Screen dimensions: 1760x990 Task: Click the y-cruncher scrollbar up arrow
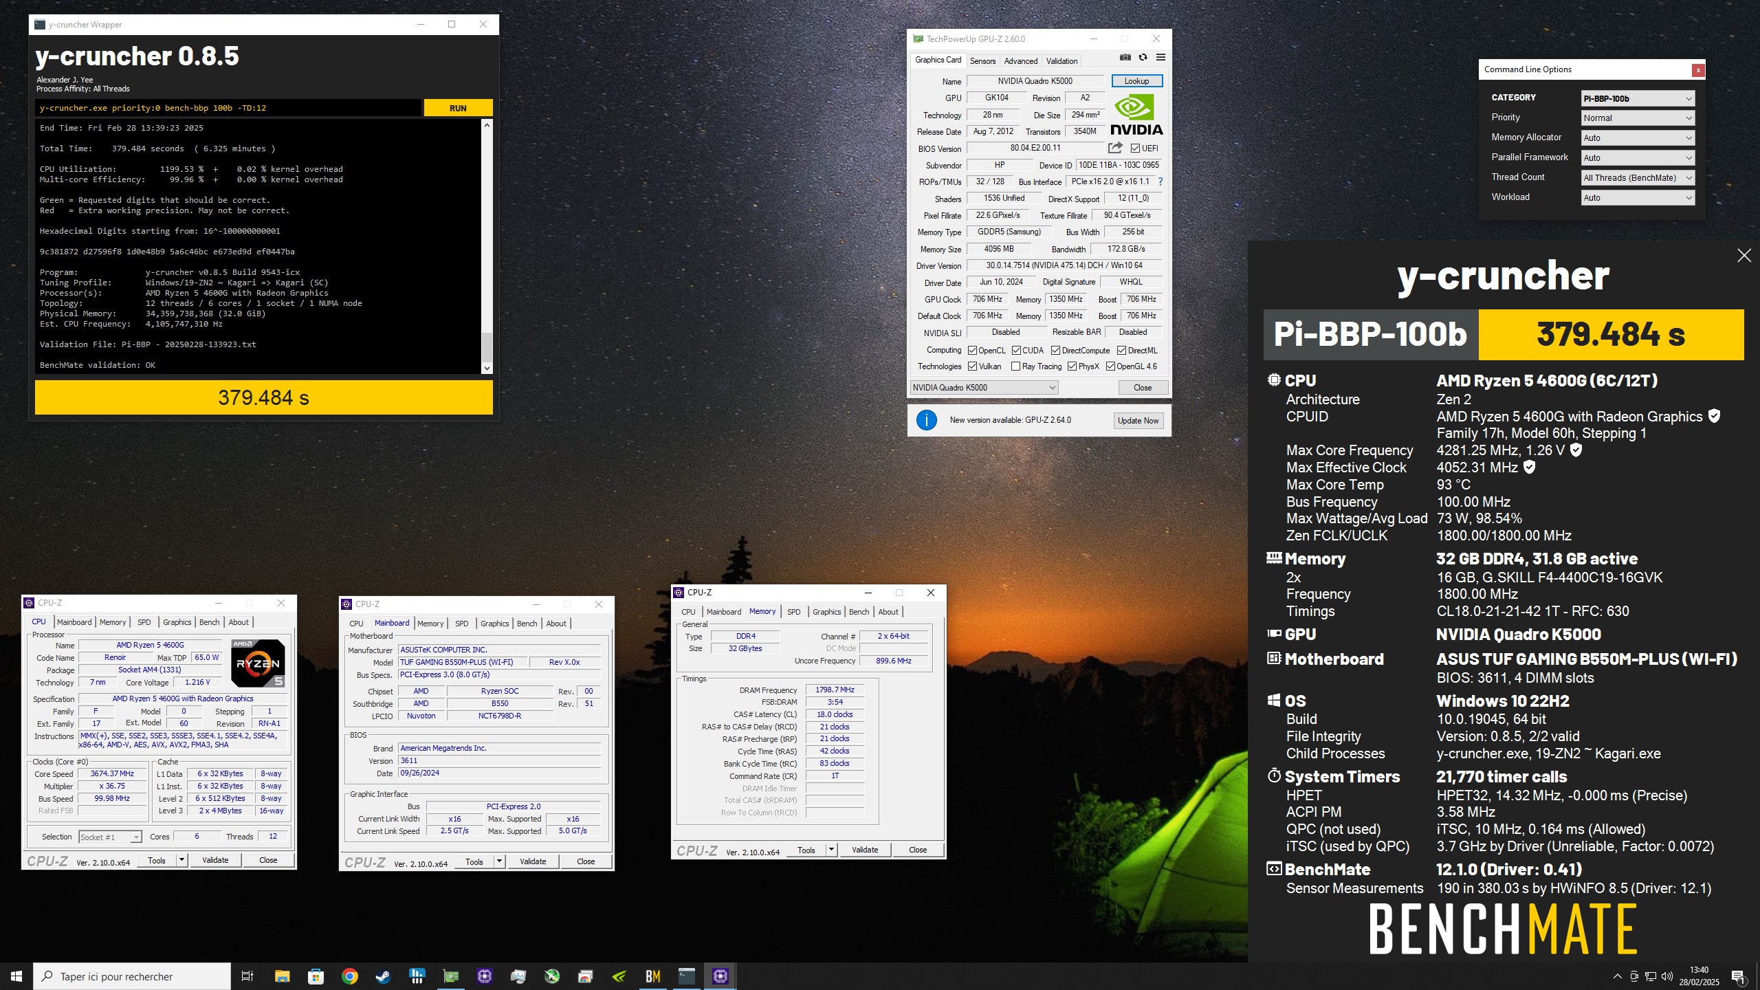(x=487, y=125)
